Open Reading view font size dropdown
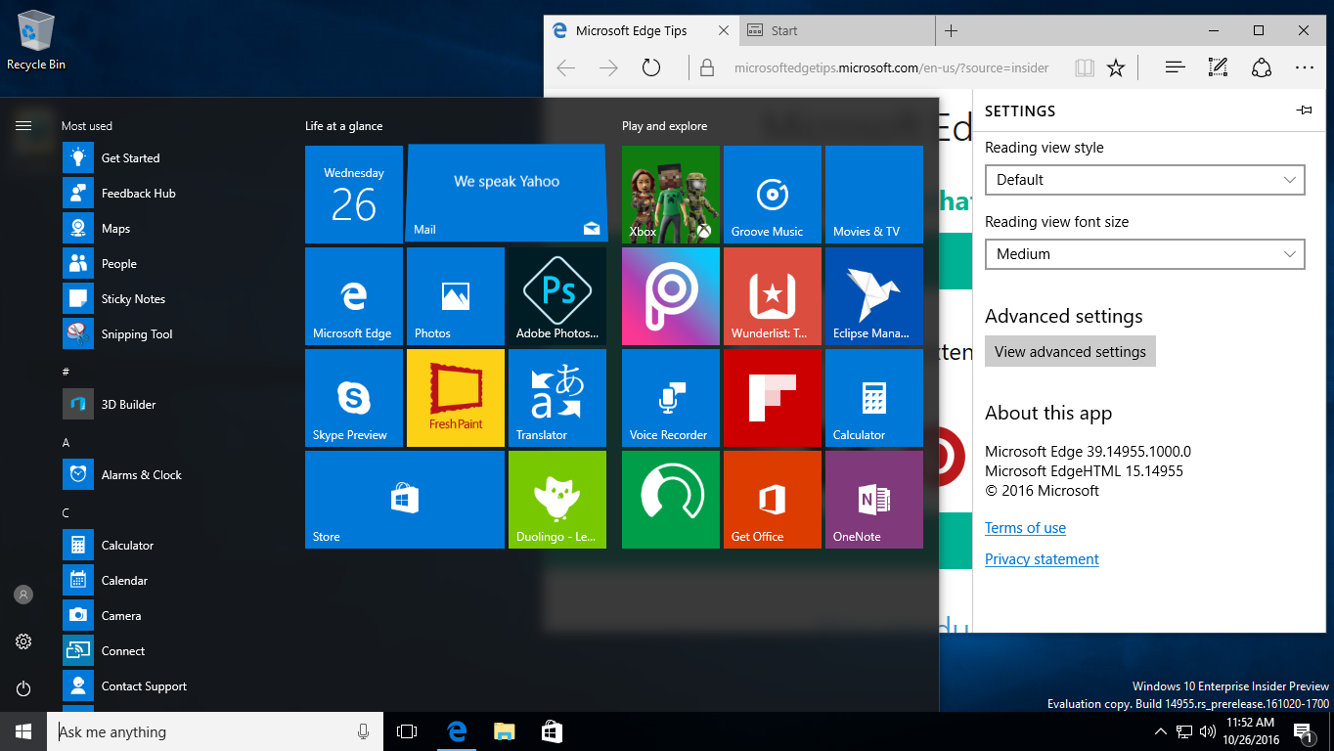 1144,254
